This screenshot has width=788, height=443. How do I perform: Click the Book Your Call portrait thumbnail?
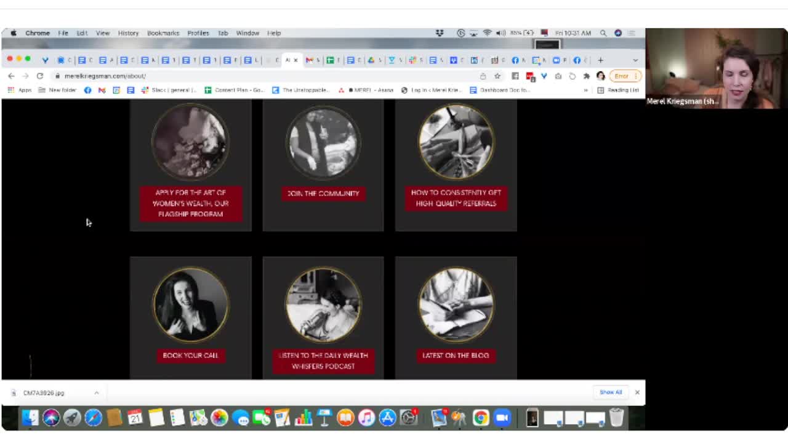tap(190, 305)
